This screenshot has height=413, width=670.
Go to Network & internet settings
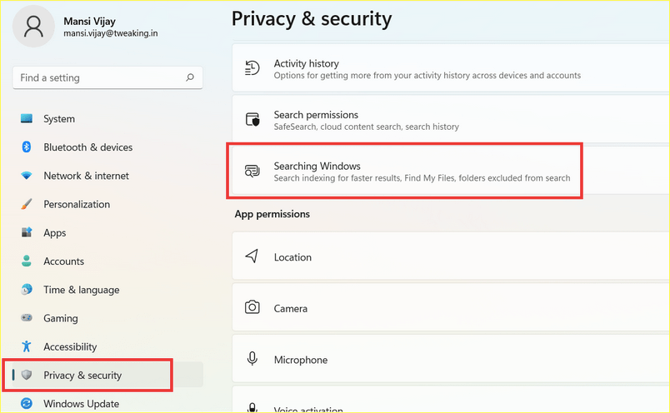click(107, 176)
